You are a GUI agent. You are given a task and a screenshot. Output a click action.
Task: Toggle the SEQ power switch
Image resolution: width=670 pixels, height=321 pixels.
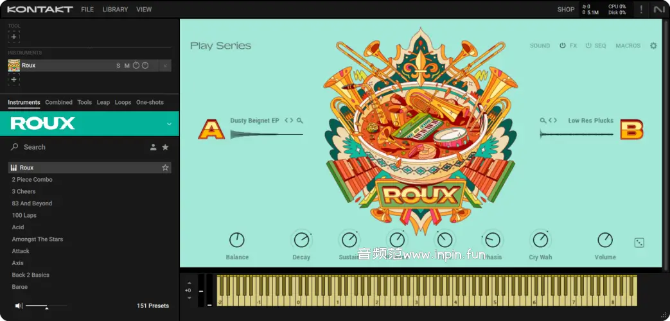coord(588,46)
